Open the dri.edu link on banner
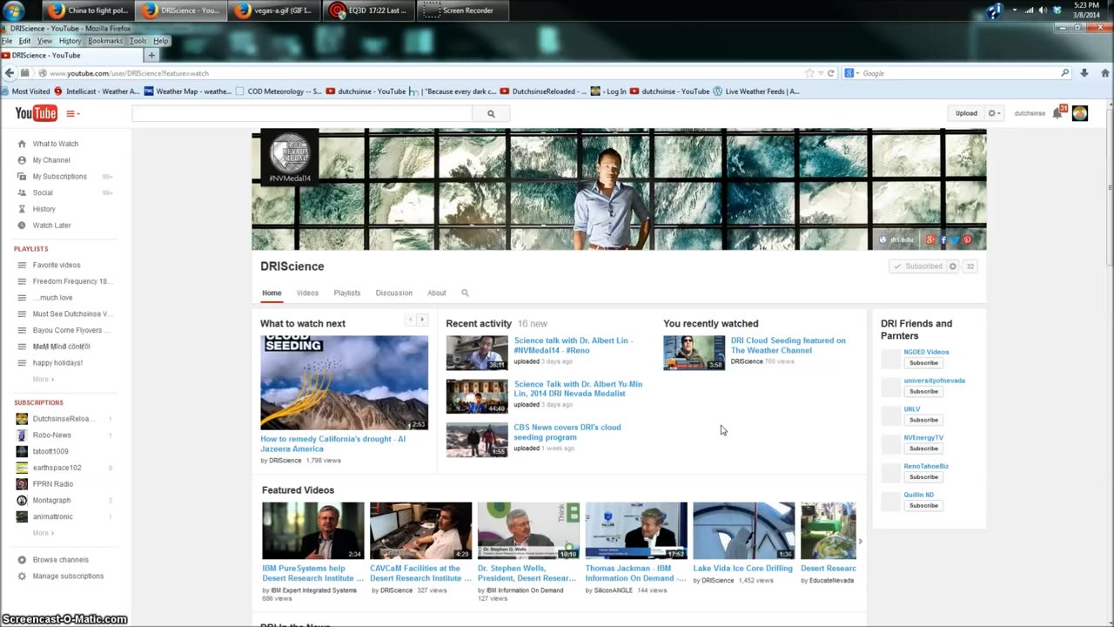 896,239
